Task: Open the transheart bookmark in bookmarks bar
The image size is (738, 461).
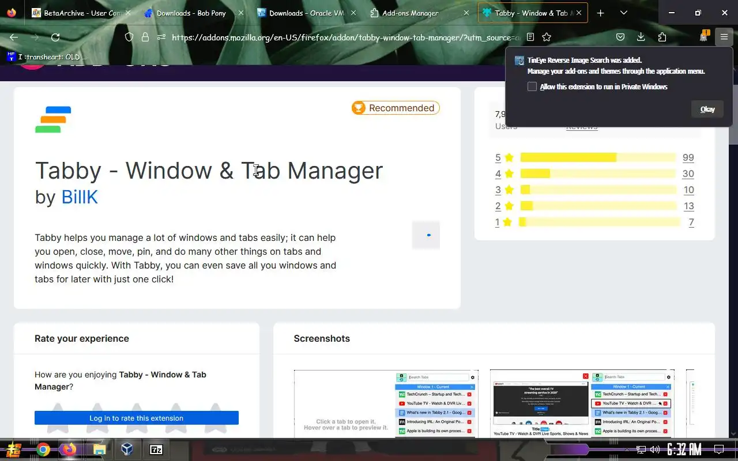Action: tap(47, 56)
